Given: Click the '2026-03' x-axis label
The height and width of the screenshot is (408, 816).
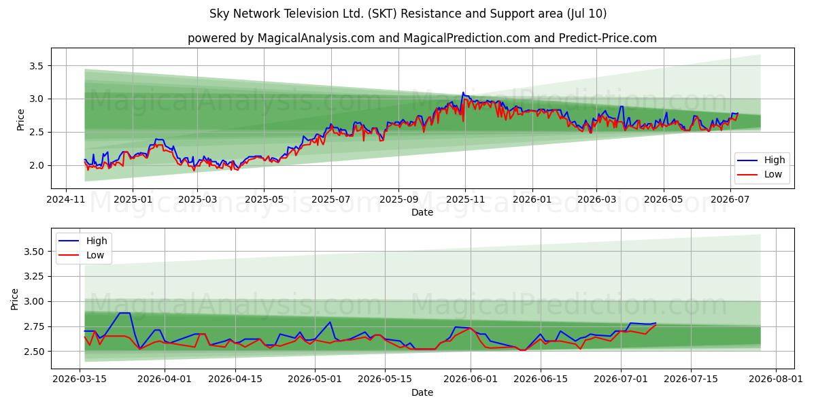Looking at the screenshot, I should [596, 201].
